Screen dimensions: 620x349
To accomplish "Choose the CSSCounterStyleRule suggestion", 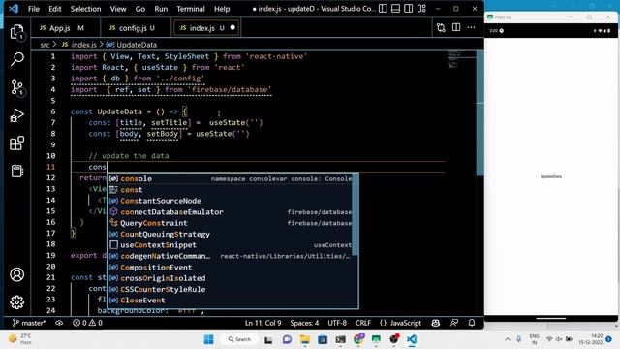I will pos(231,290).
